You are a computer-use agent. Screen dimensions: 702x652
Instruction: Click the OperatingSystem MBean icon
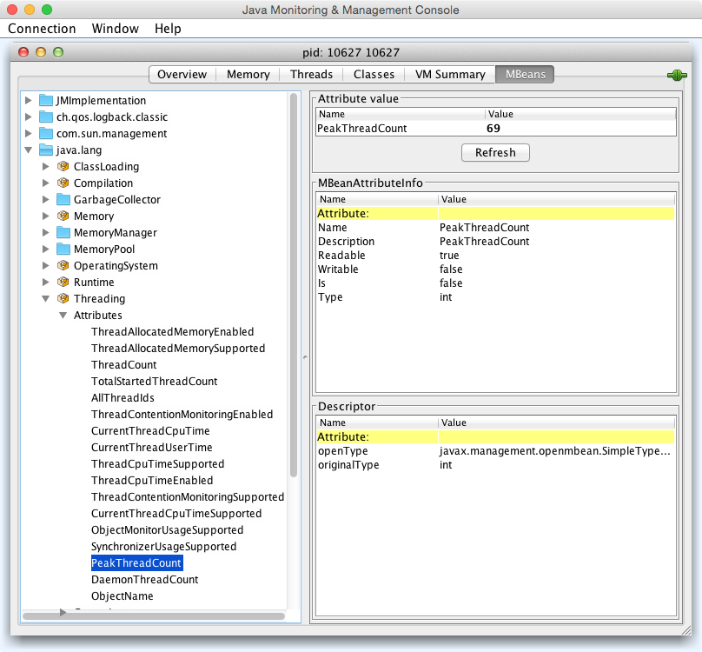click(x=63, y=266)
